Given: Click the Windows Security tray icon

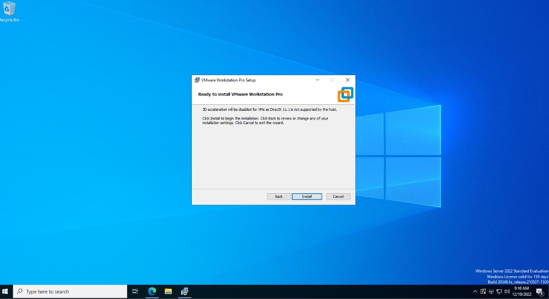Looking at the screenshot, I should point(483,291).
